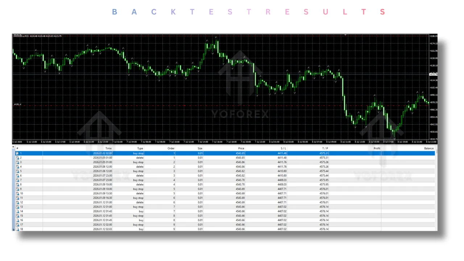Click the 'delete' type in row 12
The width and height of the screenshot is (464, 261).
pos(140,202)
